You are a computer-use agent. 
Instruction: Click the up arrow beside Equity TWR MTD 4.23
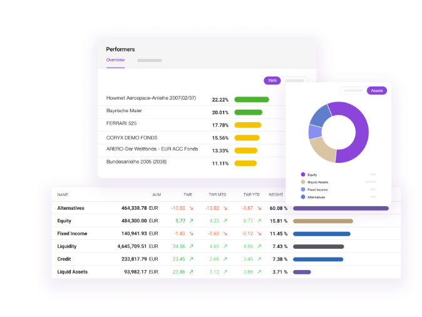(225, 221)
